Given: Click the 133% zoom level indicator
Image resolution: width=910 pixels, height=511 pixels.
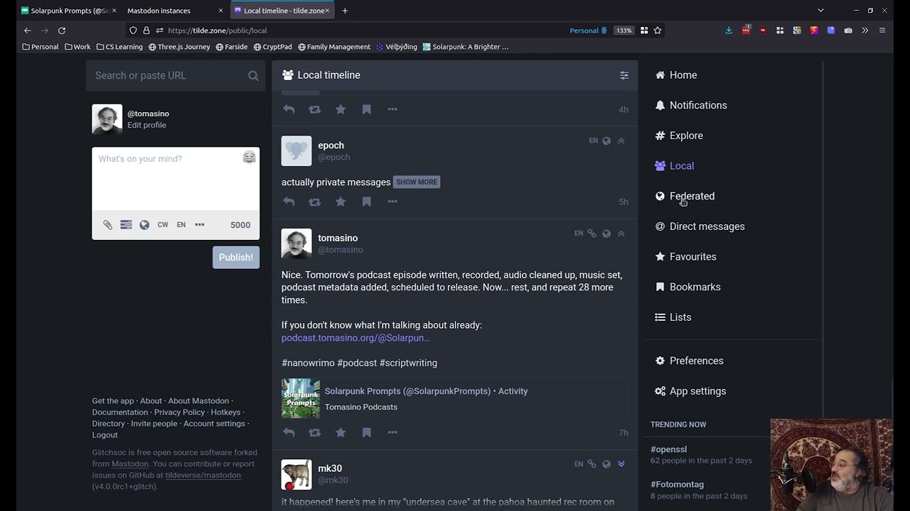Looking at the screenshot, I should coord(623,31).
